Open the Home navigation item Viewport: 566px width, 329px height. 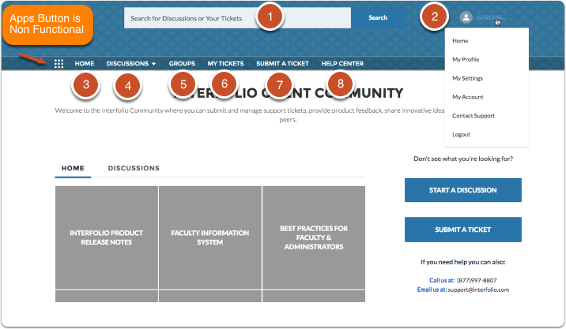(85, 63)
